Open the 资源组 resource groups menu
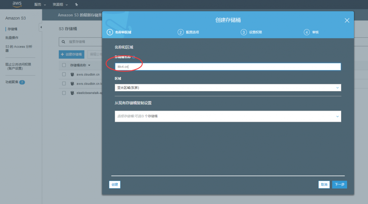Image resolution: width=368 pixels, height=204 pixels. point(60,4)
